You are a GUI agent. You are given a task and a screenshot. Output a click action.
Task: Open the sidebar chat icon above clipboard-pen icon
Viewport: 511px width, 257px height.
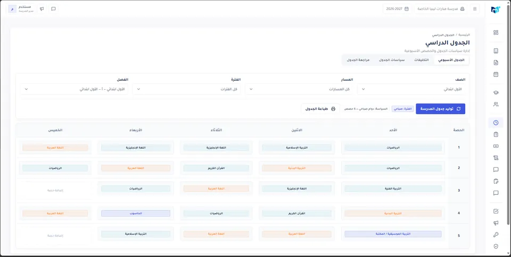click(496, 169)
